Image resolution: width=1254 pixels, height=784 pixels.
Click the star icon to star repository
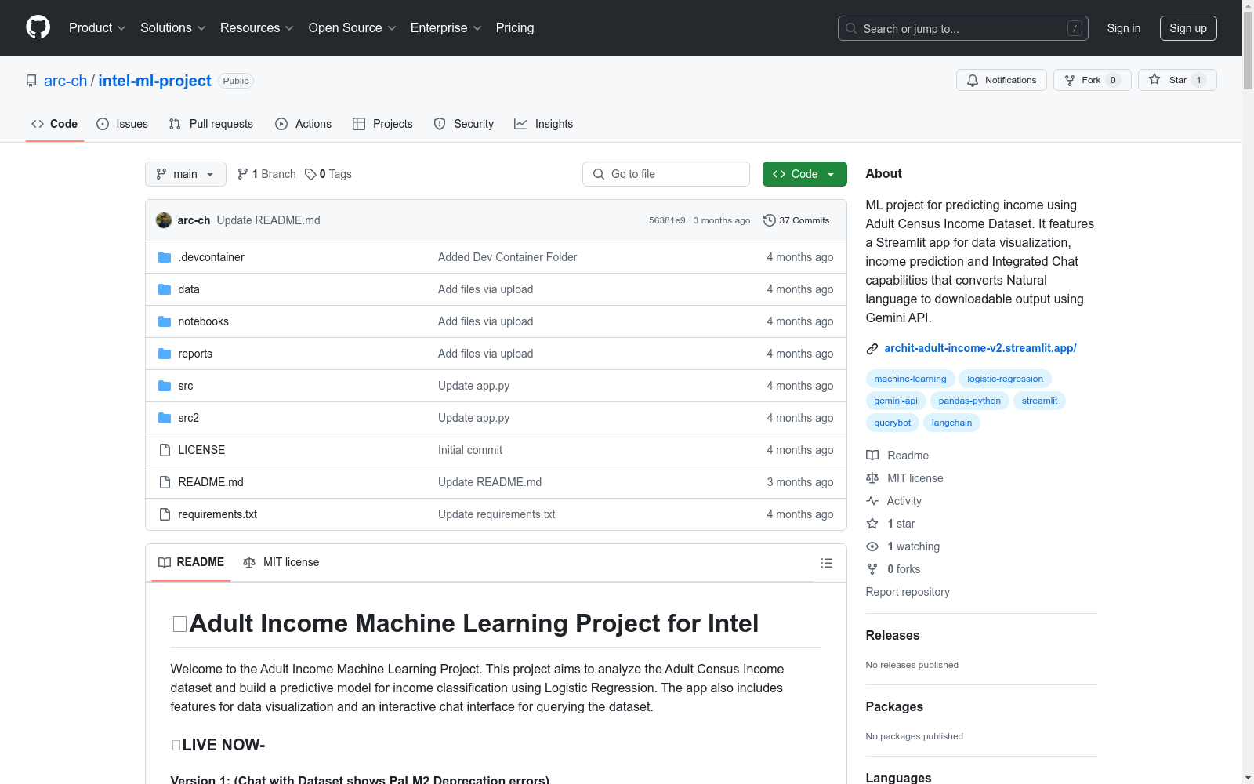tap(1154, 79)
